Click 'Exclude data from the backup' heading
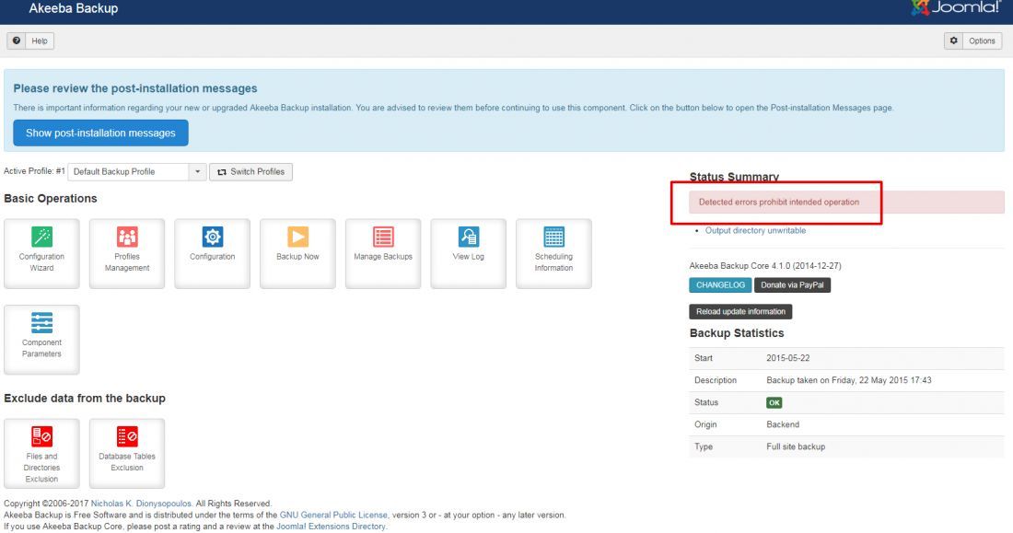The height and width of the screenshot is (533, 1013). 85,399
